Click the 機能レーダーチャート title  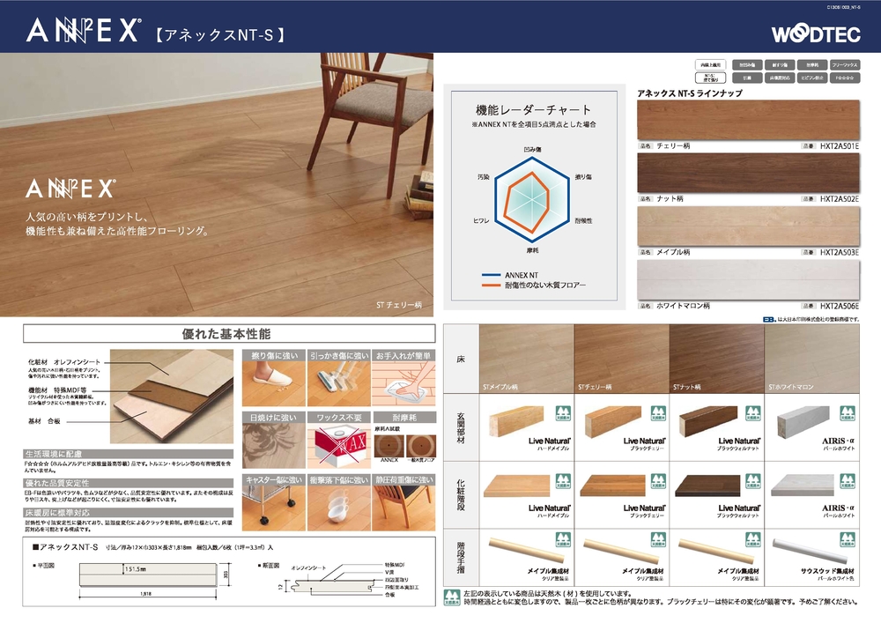pyautogui.click(x=533, y=109)
